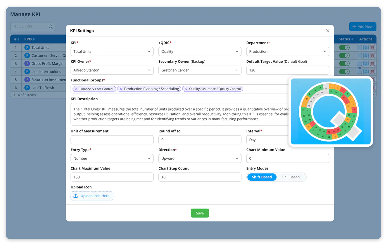
Task: Open the Secondary Owner dropdown
Action: tap(200, 70)
